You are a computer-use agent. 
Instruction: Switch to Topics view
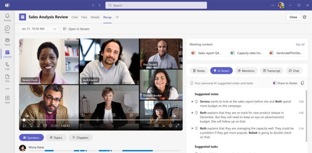(x=56, y=138)
